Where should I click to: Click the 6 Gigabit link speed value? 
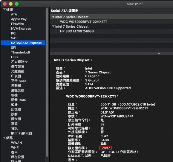92,76
